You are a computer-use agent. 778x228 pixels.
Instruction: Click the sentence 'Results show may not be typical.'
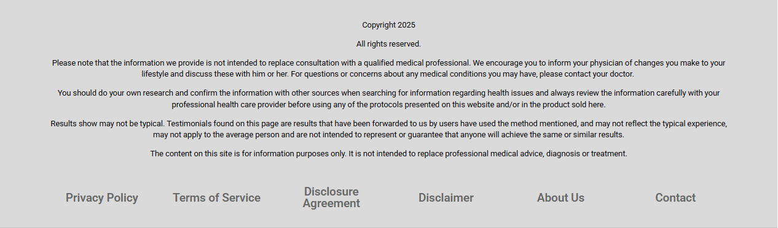tap(108, 123)
